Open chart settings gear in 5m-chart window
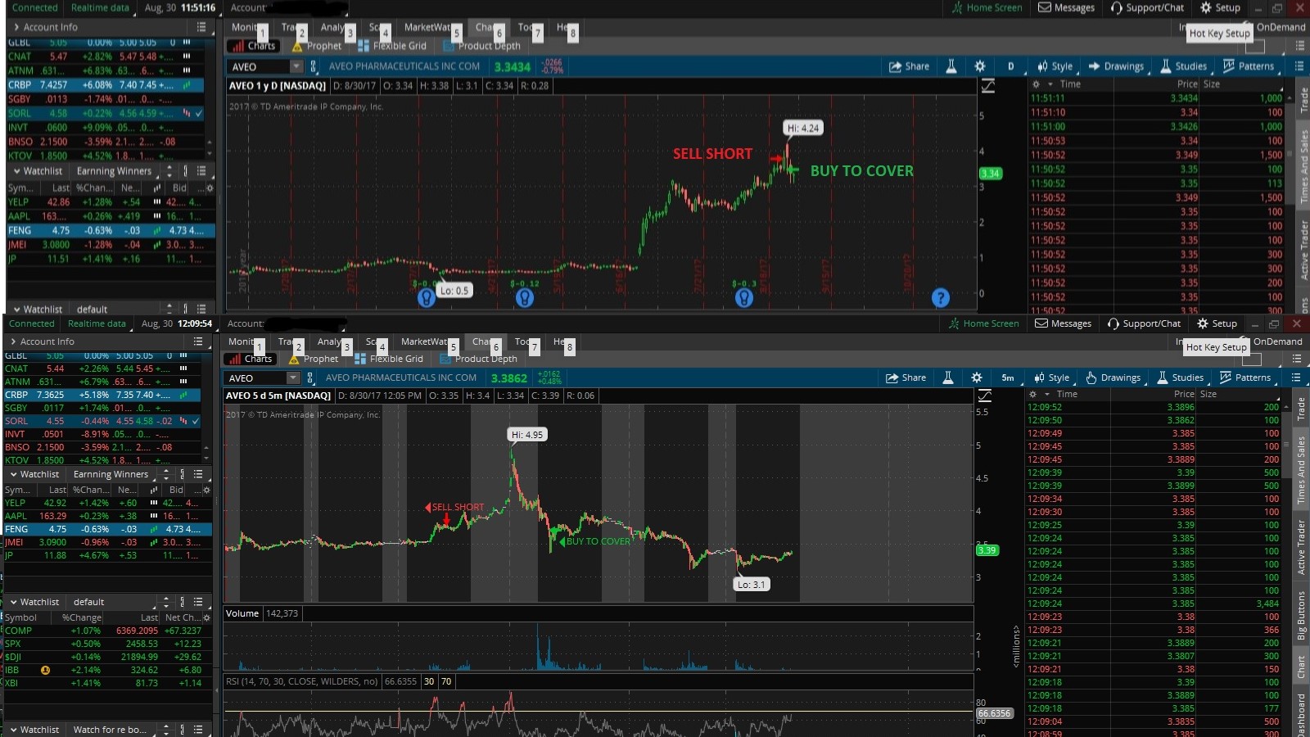This screenshot has height=737, width=1310. (x=977, y=378)
